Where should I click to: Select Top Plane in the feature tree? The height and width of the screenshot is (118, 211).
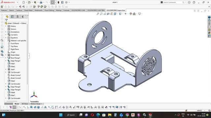(x=14, y=46)
